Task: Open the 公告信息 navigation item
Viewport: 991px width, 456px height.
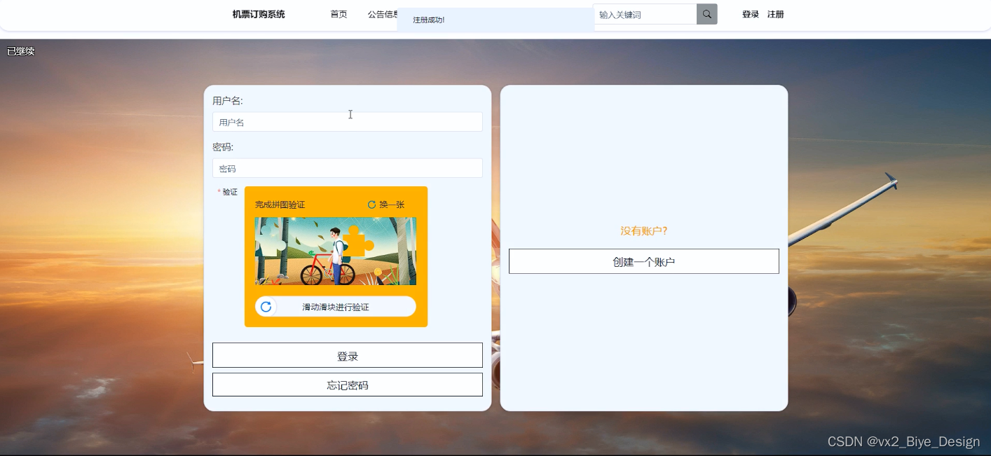Action: pos(383,14)
